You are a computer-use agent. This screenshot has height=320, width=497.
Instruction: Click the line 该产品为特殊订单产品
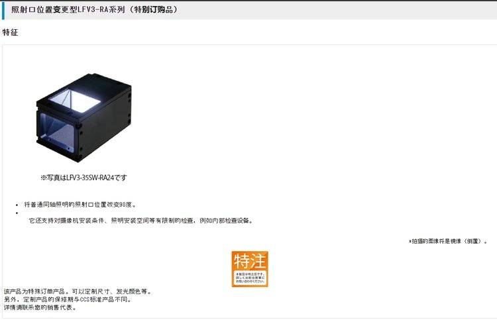point(78,291)
